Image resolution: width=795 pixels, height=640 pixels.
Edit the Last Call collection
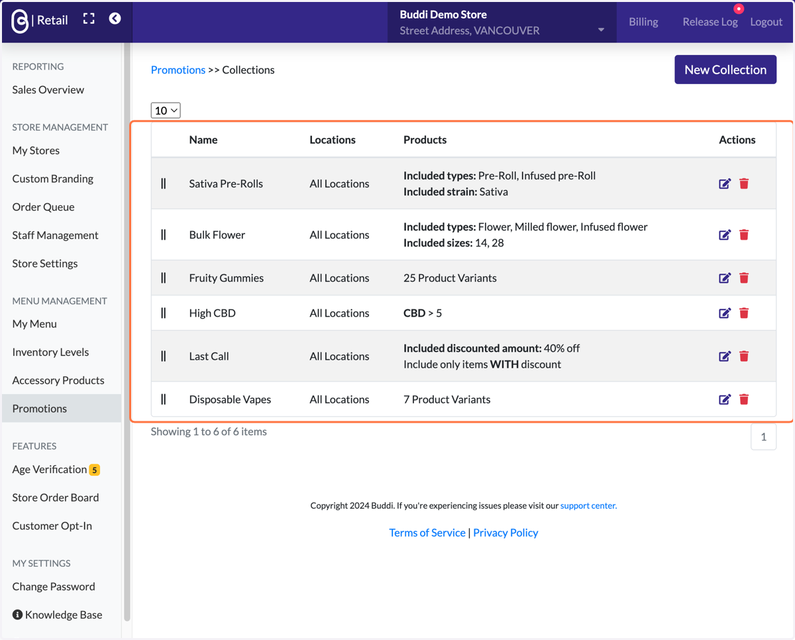(725, 356)
